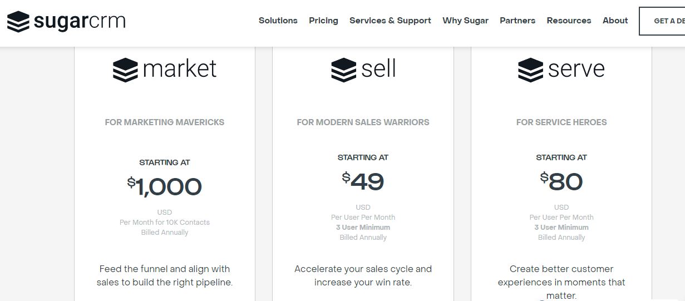This screenshot has width=685, height=301.
Task: Select the 'For Modern Sales Warriors' heading
Action: pyautogui.click(x=363, y=122)
